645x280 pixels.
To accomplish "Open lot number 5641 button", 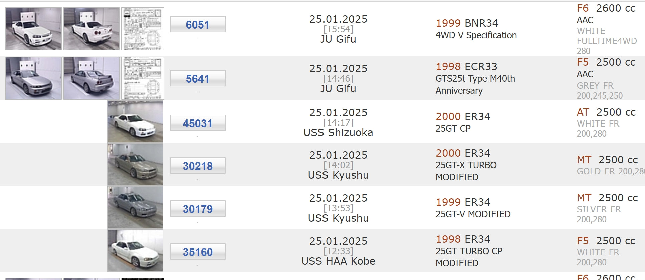I will pyautogui.click(x=198, y=78).
